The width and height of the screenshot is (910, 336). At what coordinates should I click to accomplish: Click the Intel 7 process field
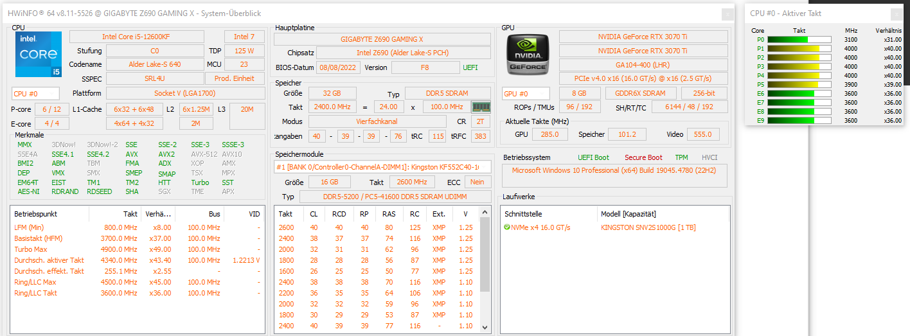244,37
